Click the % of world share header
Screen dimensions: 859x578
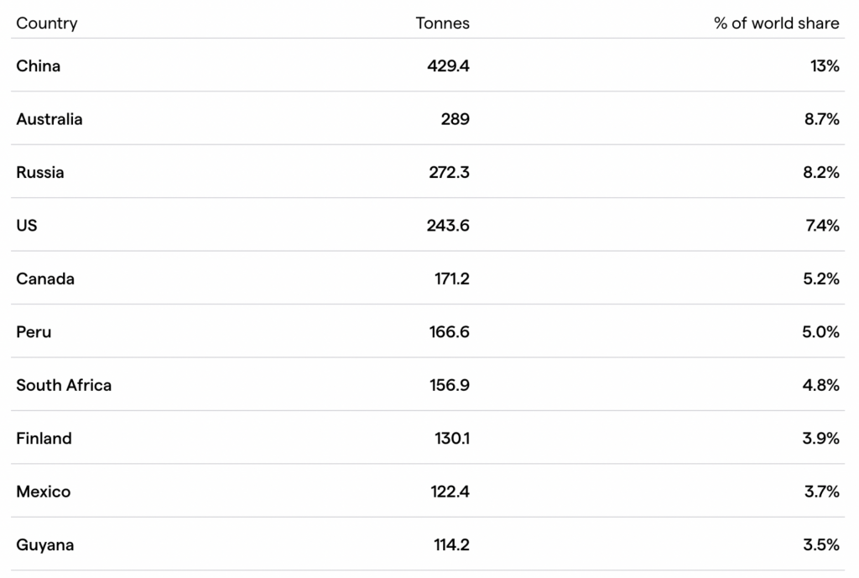[x=776, y=23]
